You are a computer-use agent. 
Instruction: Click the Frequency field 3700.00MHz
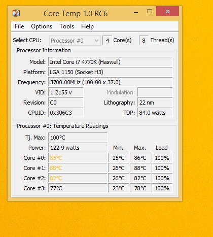tap(111, 82)
